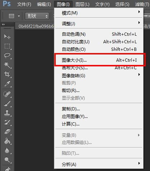The image size is (150, 171).
Task: Open the 形状 mode dropdown
Action: click(37, 16)
